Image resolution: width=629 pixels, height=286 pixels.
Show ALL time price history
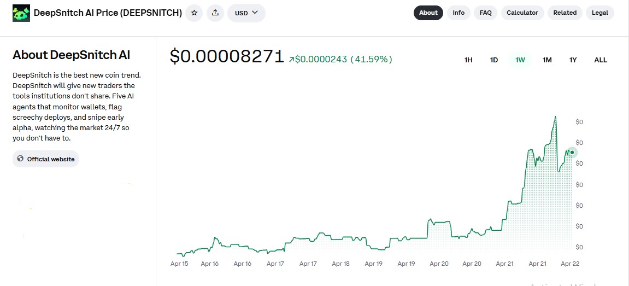coord(601,60)
